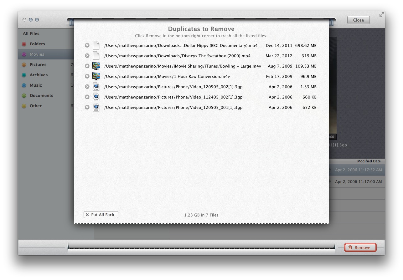Click the blue Music category dot
This screenshot has height=280, width=403.
[x=24, y=85]
